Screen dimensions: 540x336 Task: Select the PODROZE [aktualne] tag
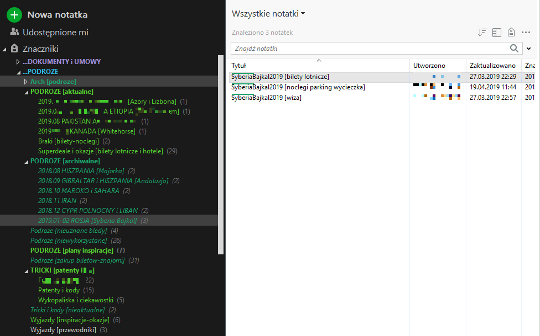[61, 92]
